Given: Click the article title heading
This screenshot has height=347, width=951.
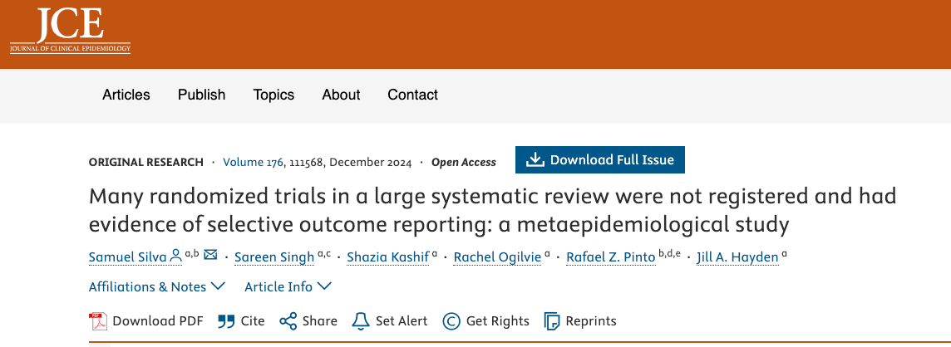Looking at the screenshot, I should point(492,210).
